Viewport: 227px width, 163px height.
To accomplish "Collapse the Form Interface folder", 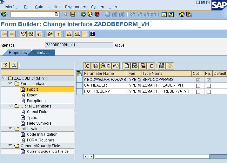I will [10, 83].
